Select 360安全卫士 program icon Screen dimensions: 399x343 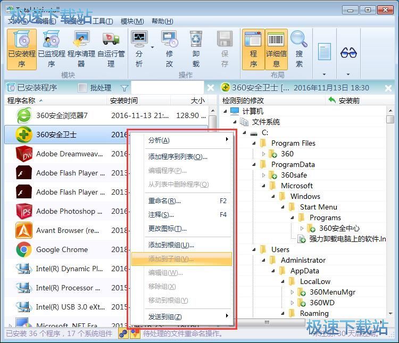coord(24,135)
